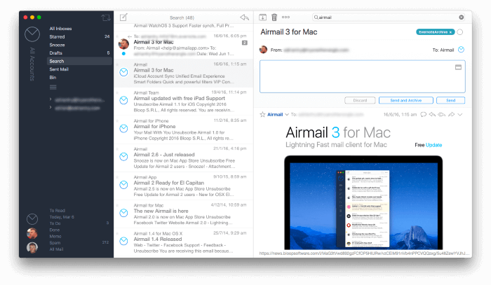This screenshot has width=491, height=285.
Task: Open email 'Airmail 1.4 Released'
Action: click(184, 242)
